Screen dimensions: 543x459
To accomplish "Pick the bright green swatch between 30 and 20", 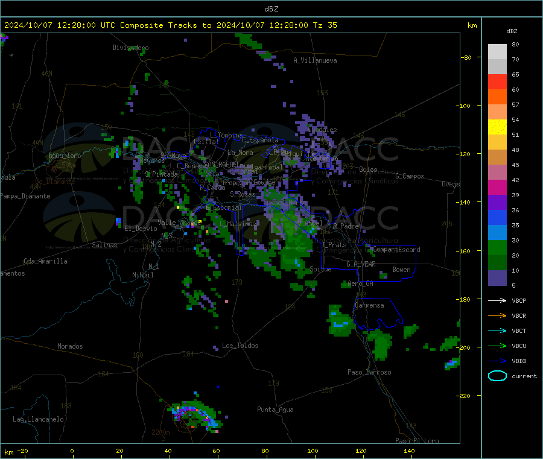I will click(x=497, y=247).
